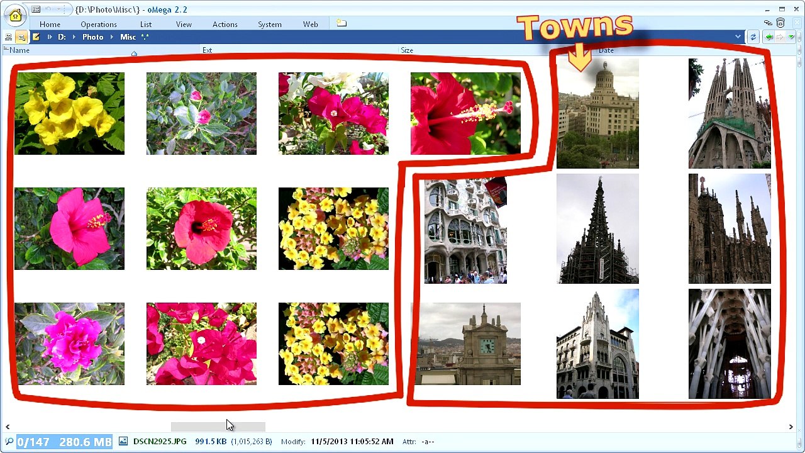The image size is (805, 453).
Task: Expand the path history dropdown chevron
Action: [738, 37]
